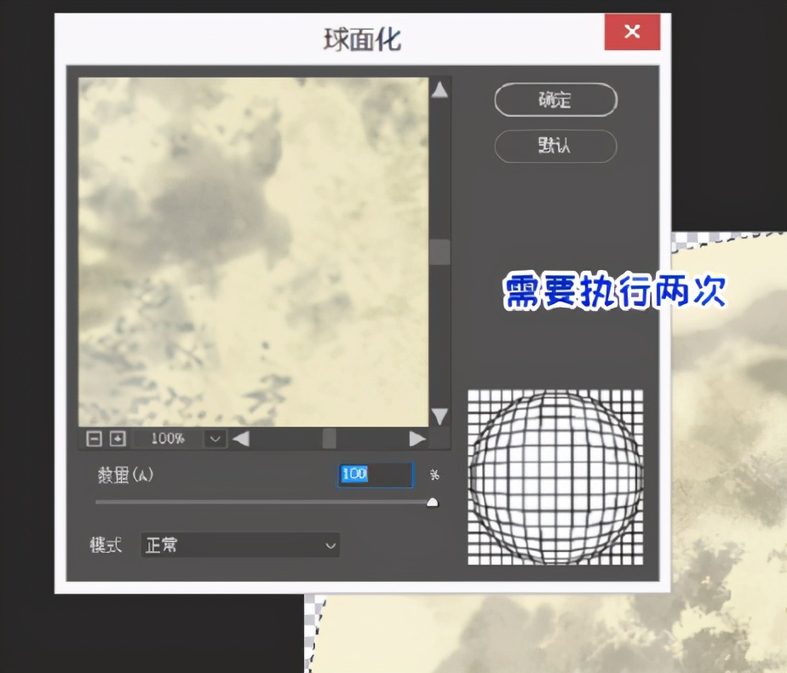
Task: Click the minus zoom-out icon below preview
Action: point(94,439)
